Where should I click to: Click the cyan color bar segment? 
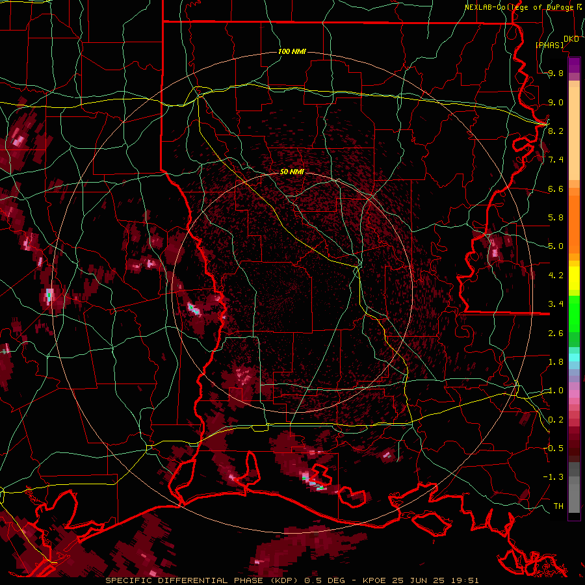(x=574, y=357)
